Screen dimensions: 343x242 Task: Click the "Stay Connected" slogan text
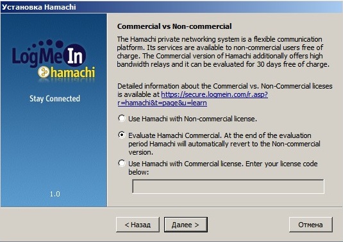(x=54, y=99)
